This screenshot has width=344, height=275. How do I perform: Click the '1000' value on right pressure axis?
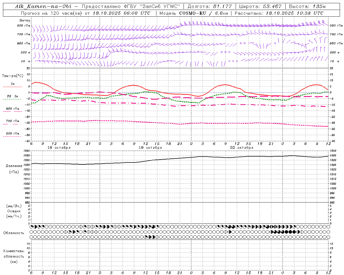333,189
